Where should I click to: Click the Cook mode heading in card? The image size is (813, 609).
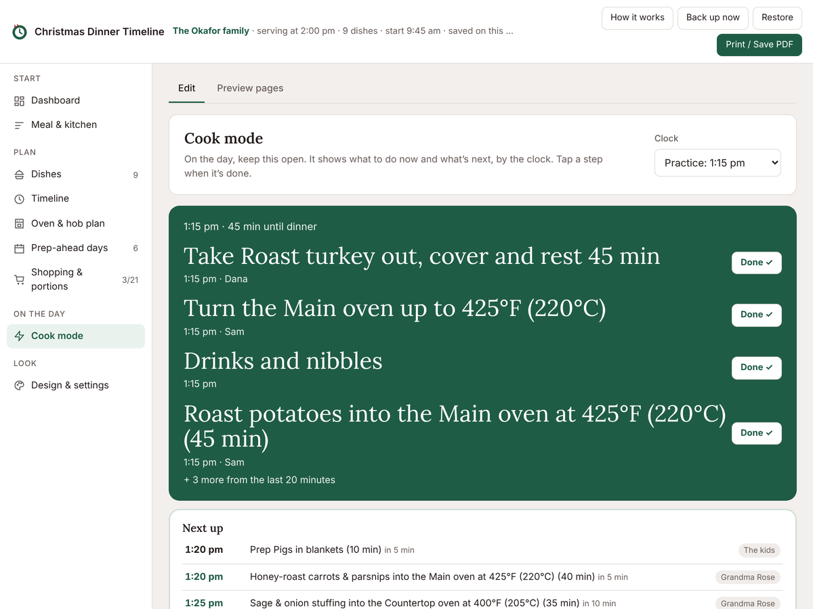[224, 139]
